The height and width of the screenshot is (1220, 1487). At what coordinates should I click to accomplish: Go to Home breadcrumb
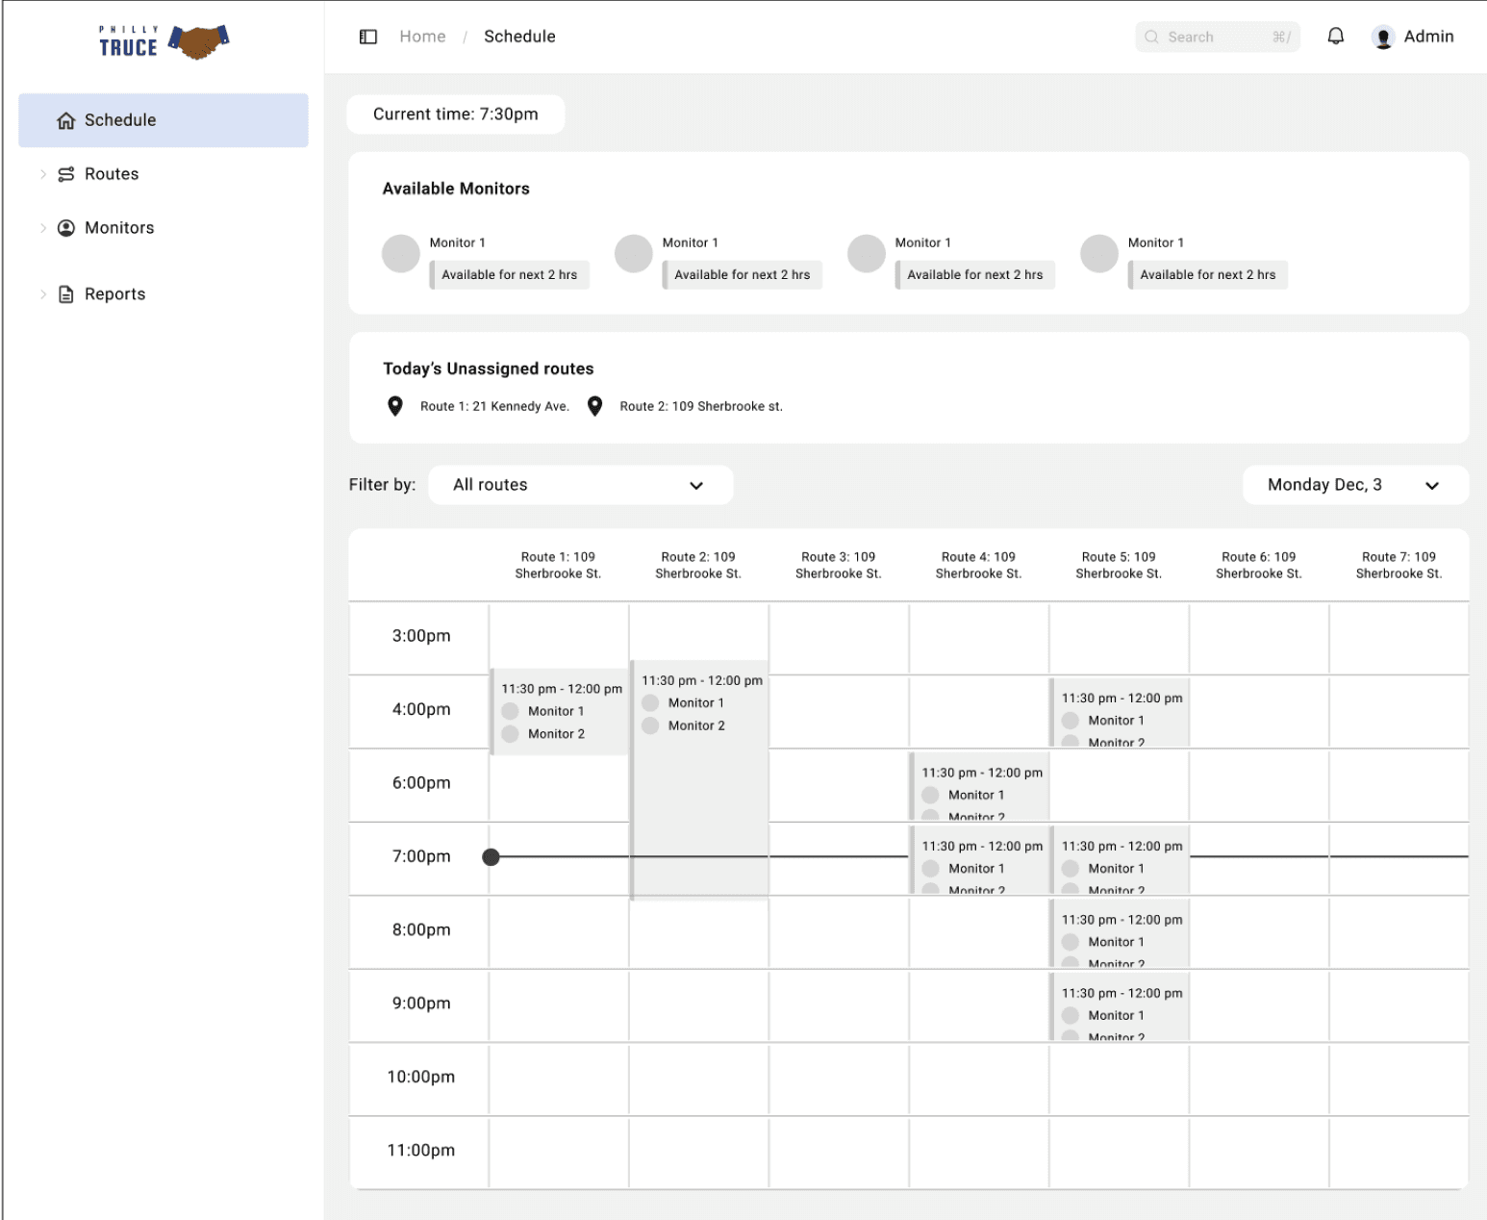pyautogui.click(x=423, y=37)
